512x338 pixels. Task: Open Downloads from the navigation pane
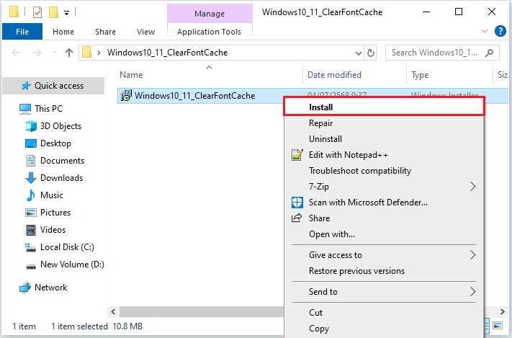(x=61, y=178)
